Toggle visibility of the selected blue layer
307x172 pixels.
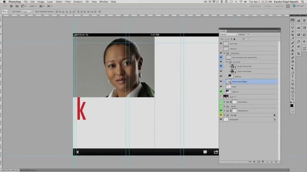(221, 82)
